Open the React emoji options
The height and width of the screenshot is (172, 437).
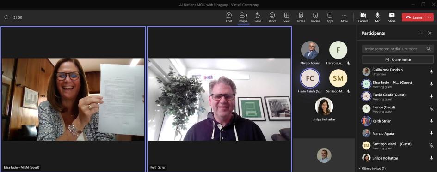tap(272, 18)
